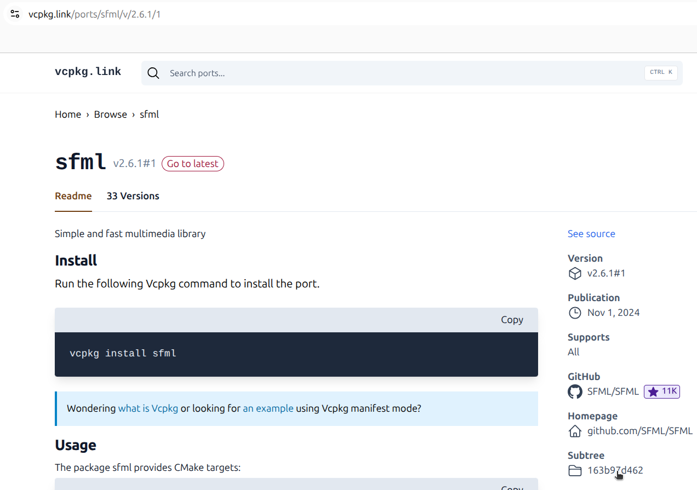This screenshot has height=490, width=697.
Task: Click the sfml breadcrumb
Action: tap(149, 114)
